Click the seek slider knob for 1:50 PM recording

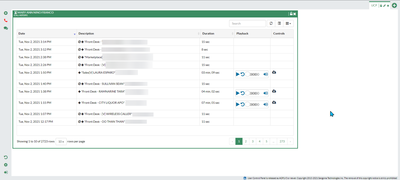click(247, 74)
